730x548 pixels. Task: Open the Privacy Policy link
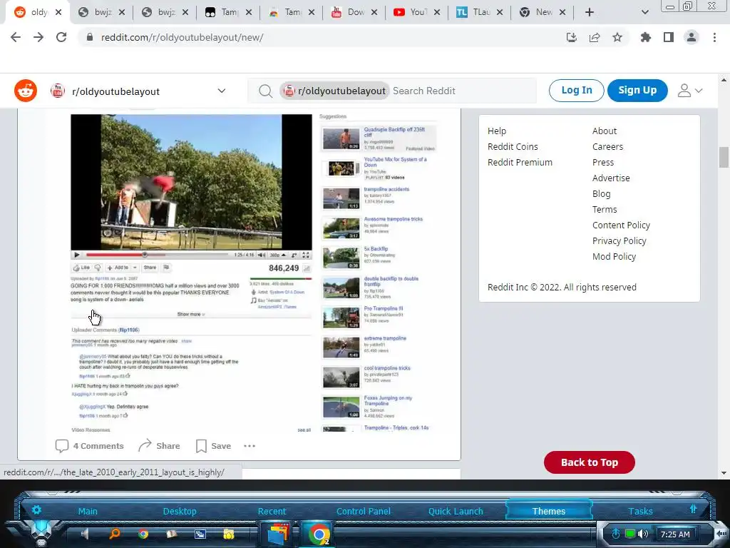pos(620,241)
